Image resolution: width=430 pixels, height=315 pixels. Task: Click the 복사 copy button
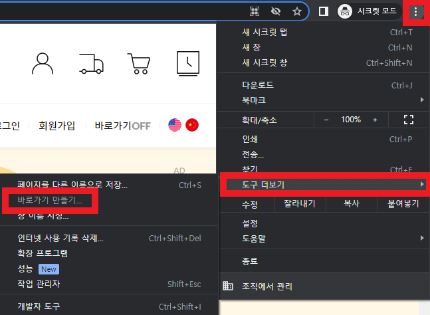[352, 204]
